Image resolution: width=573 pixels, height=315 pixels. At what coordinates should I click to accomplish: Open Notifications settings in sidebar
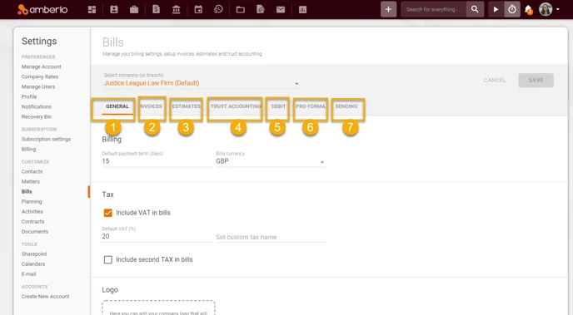pos(36,107)
